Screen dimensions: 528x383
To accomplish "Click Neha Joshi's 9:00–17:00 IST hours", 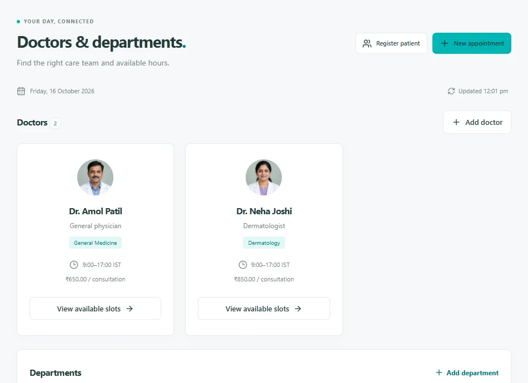I will click(271, 265).
